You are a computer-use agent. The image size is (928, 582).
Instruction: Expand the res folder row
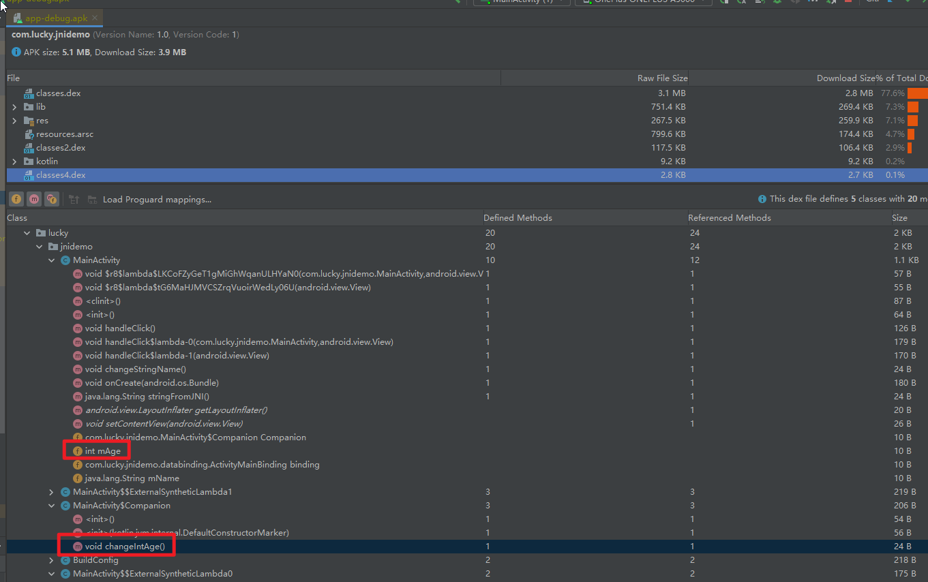pos(14,121)
